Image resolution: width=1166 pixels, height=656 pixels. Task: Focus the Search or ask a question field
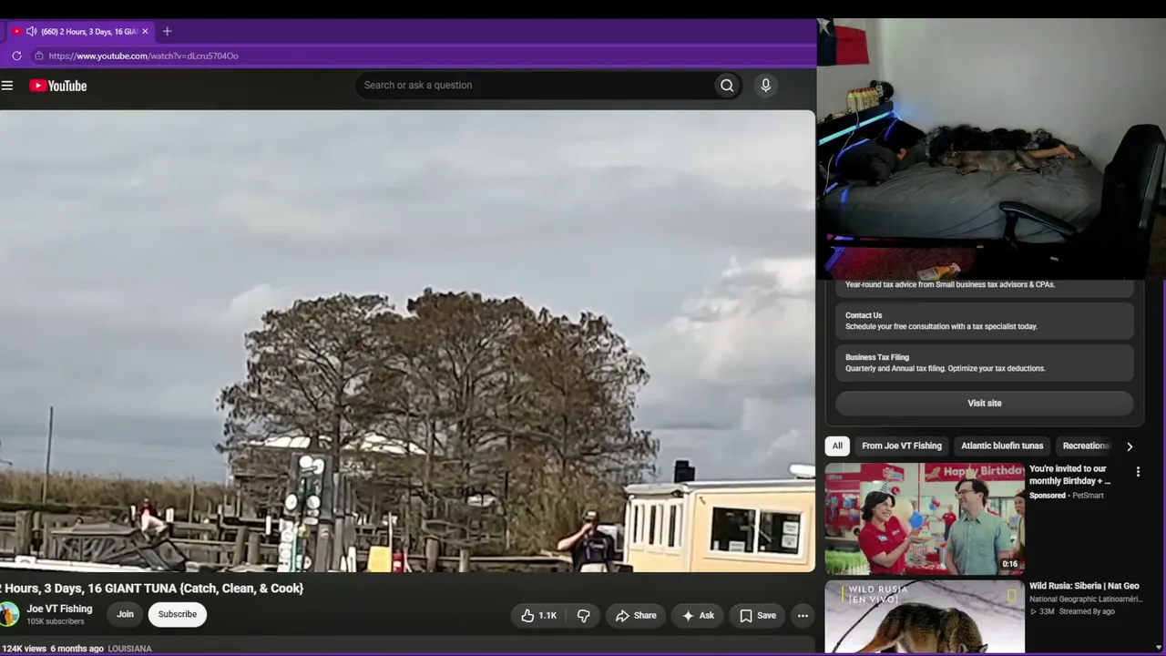[x=535, y=86]
